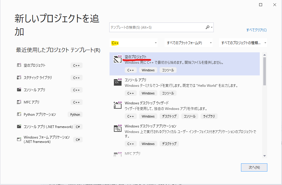Click the Empty Project (空のプロジェクト) icon in template list
Image resolution: width=282 pixels, height=185 pixels.
click(117, 59)
